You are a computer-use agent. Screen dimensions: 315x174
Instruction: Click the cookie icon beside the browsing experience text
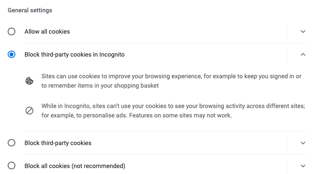tap(29, 81)
